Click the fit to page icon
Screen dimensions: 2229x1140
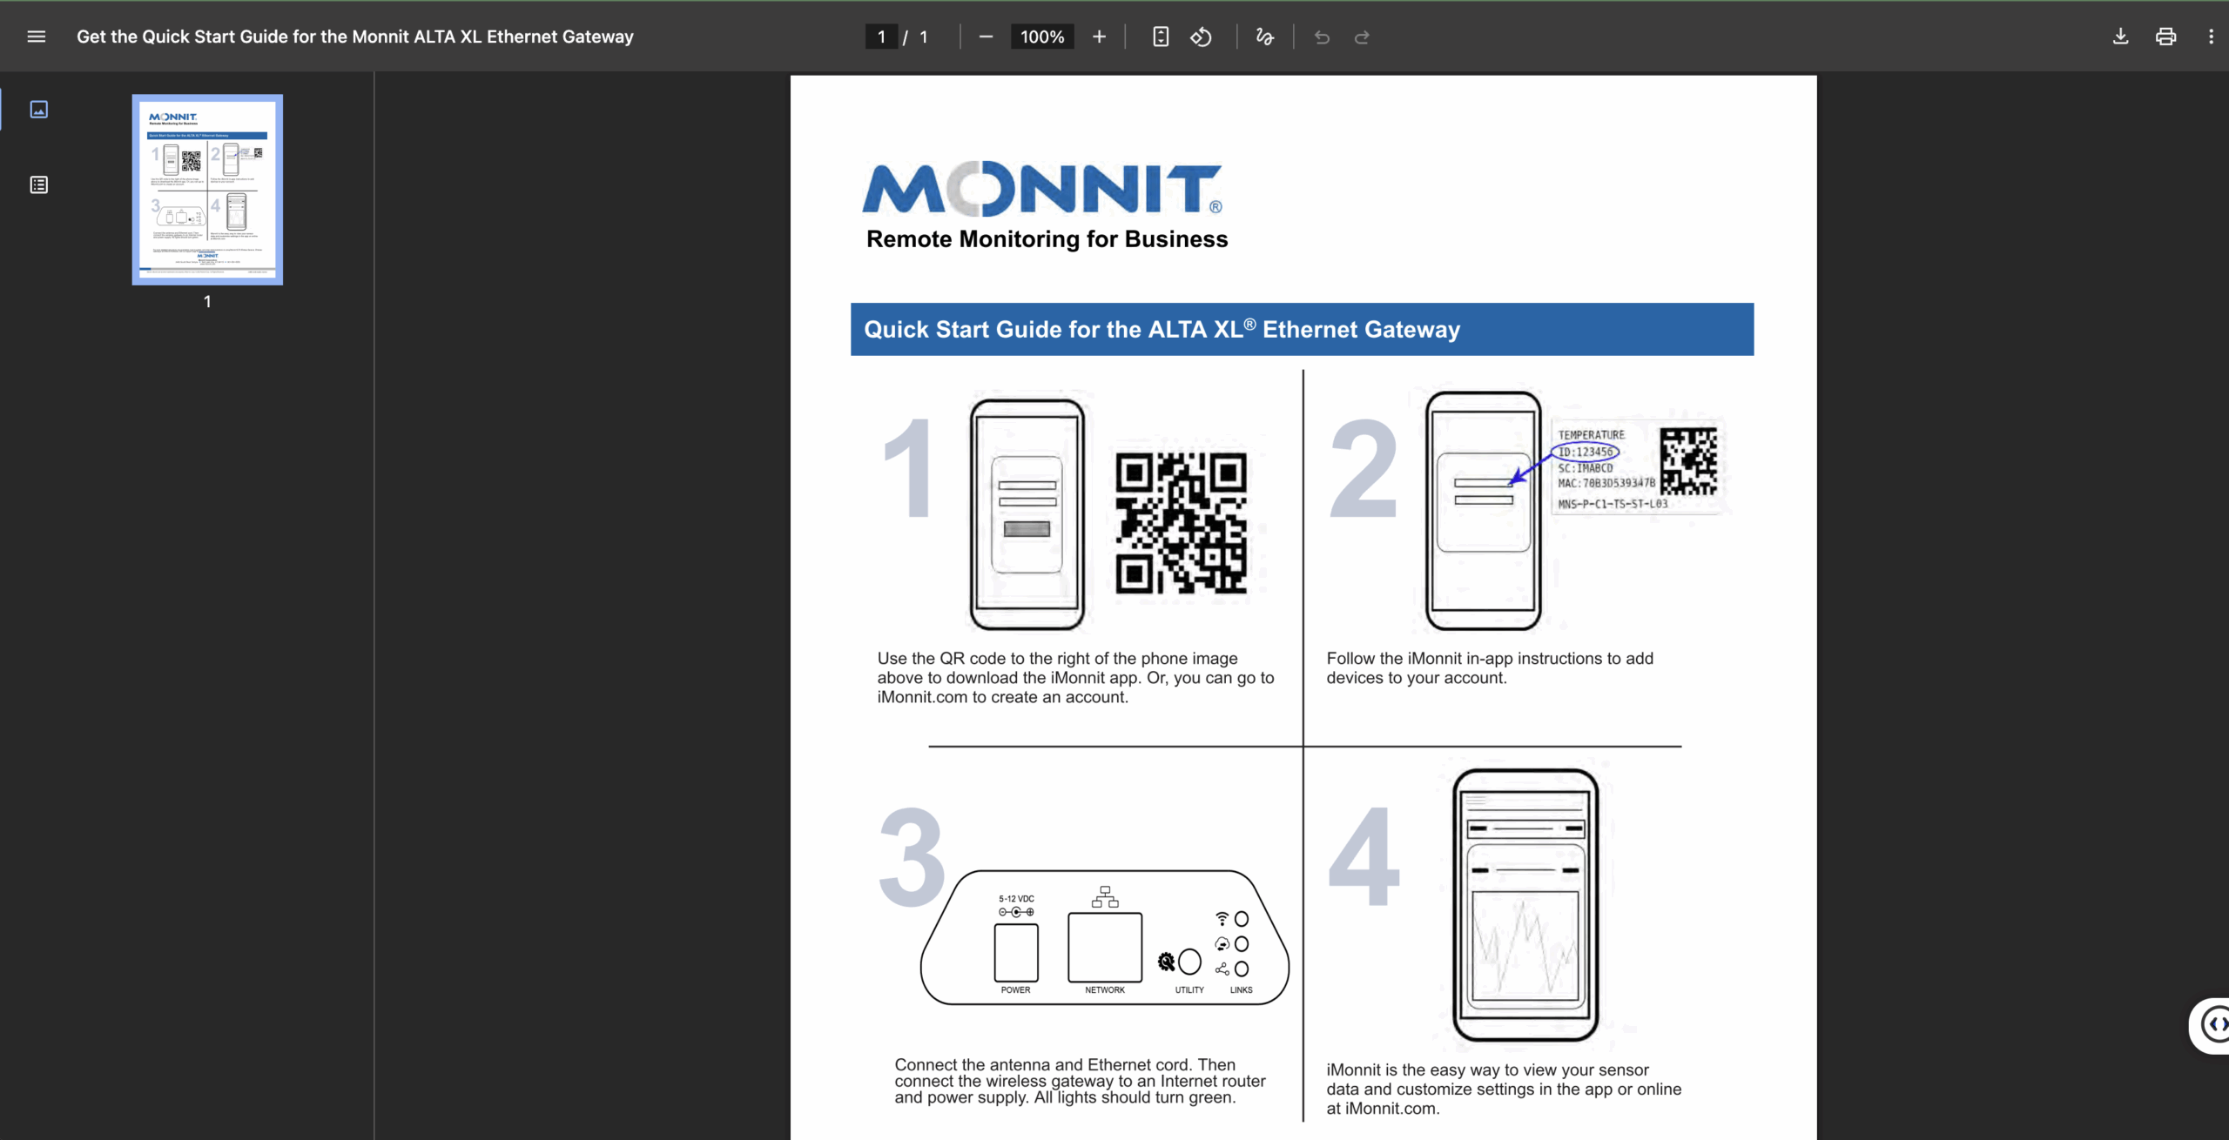(1160, 37)
